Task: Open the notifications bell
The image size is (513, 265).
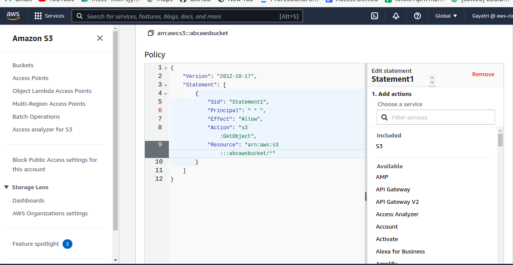Action: (x=396, y=16)
